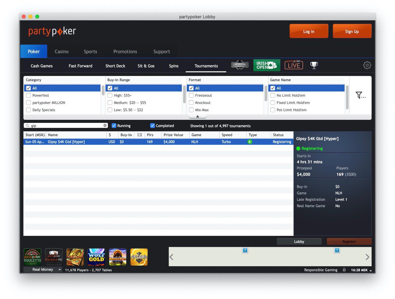Check the Knockout format
The height and width of the screenshot is (299, 395).
point(191,103)
